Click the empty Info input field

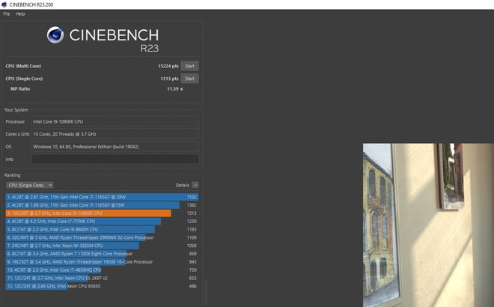(115, 159)
